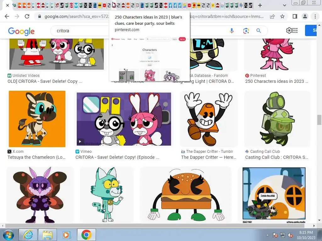
Task: Open the Windows Start menu
Action: coord(8,235)
